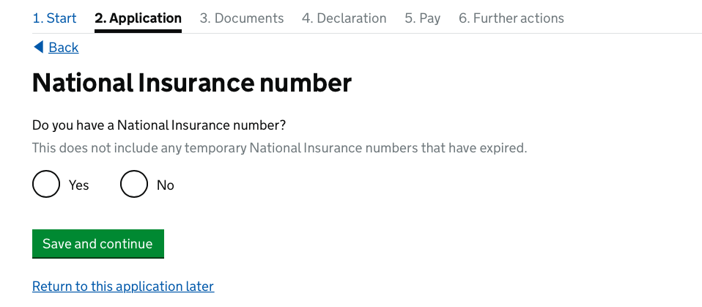702x307 pixels.
Task: Select the Yes radio button circle
Action: click(46, 184)
